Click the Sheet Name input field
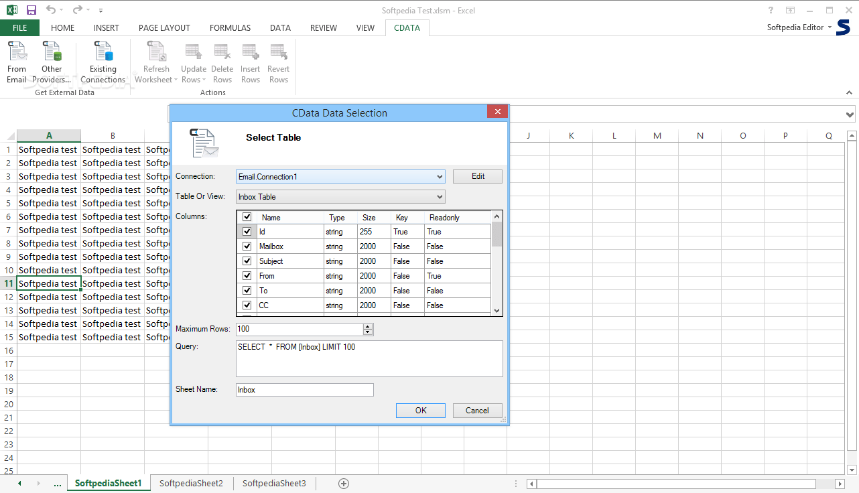This screenshot has height=493, width=859. coord(305,390)
